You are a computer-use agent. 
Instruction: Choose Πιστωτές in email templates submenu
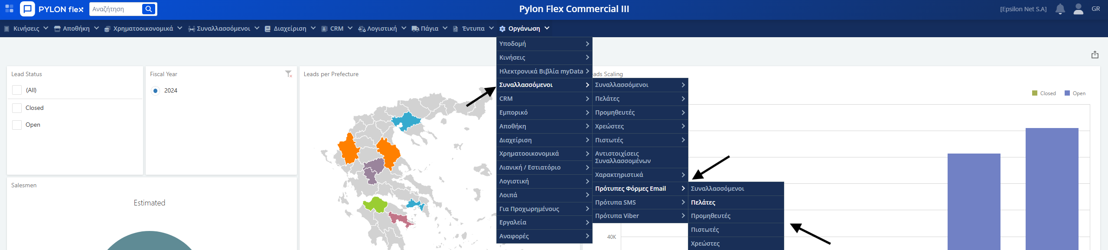pos(736,230)
